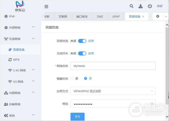Expand the 系统 menu chevron
The image size is (169, 121).
34,115
